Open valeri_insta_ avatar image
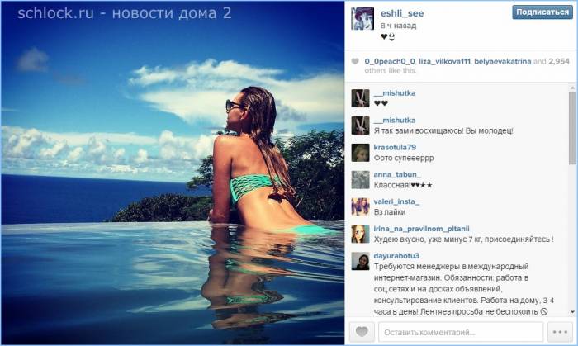This screenshot has height=346, width=578. click(x=360, y=206)
